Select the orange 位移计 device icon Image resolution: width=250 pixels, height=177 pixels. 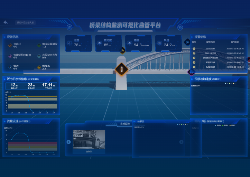10,45
